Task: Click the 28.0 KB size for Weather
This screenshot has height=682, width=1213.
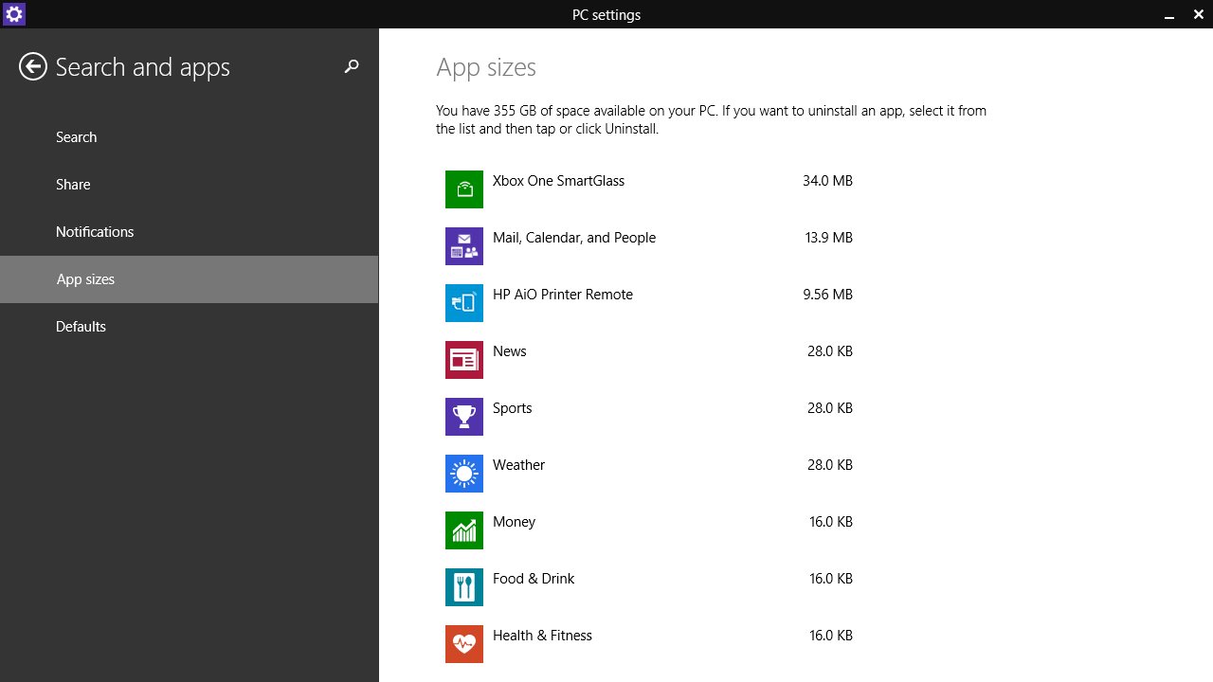Action: 830,465
